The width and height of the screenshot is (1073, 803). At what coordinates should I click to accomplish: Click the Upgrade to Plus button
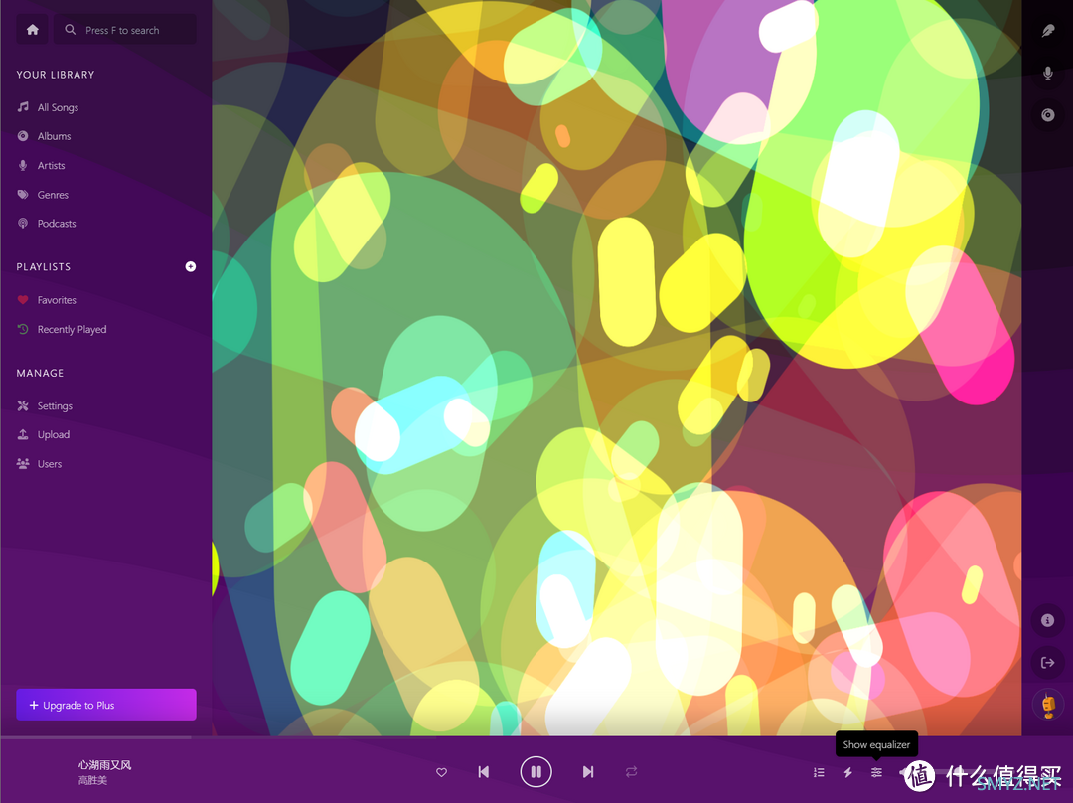click(x=106, y=705)
